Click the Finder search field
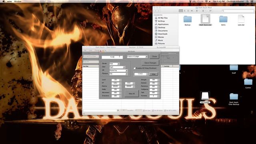Image resolution: width=256 pixels, height=144 pixels. click(238, 11)
